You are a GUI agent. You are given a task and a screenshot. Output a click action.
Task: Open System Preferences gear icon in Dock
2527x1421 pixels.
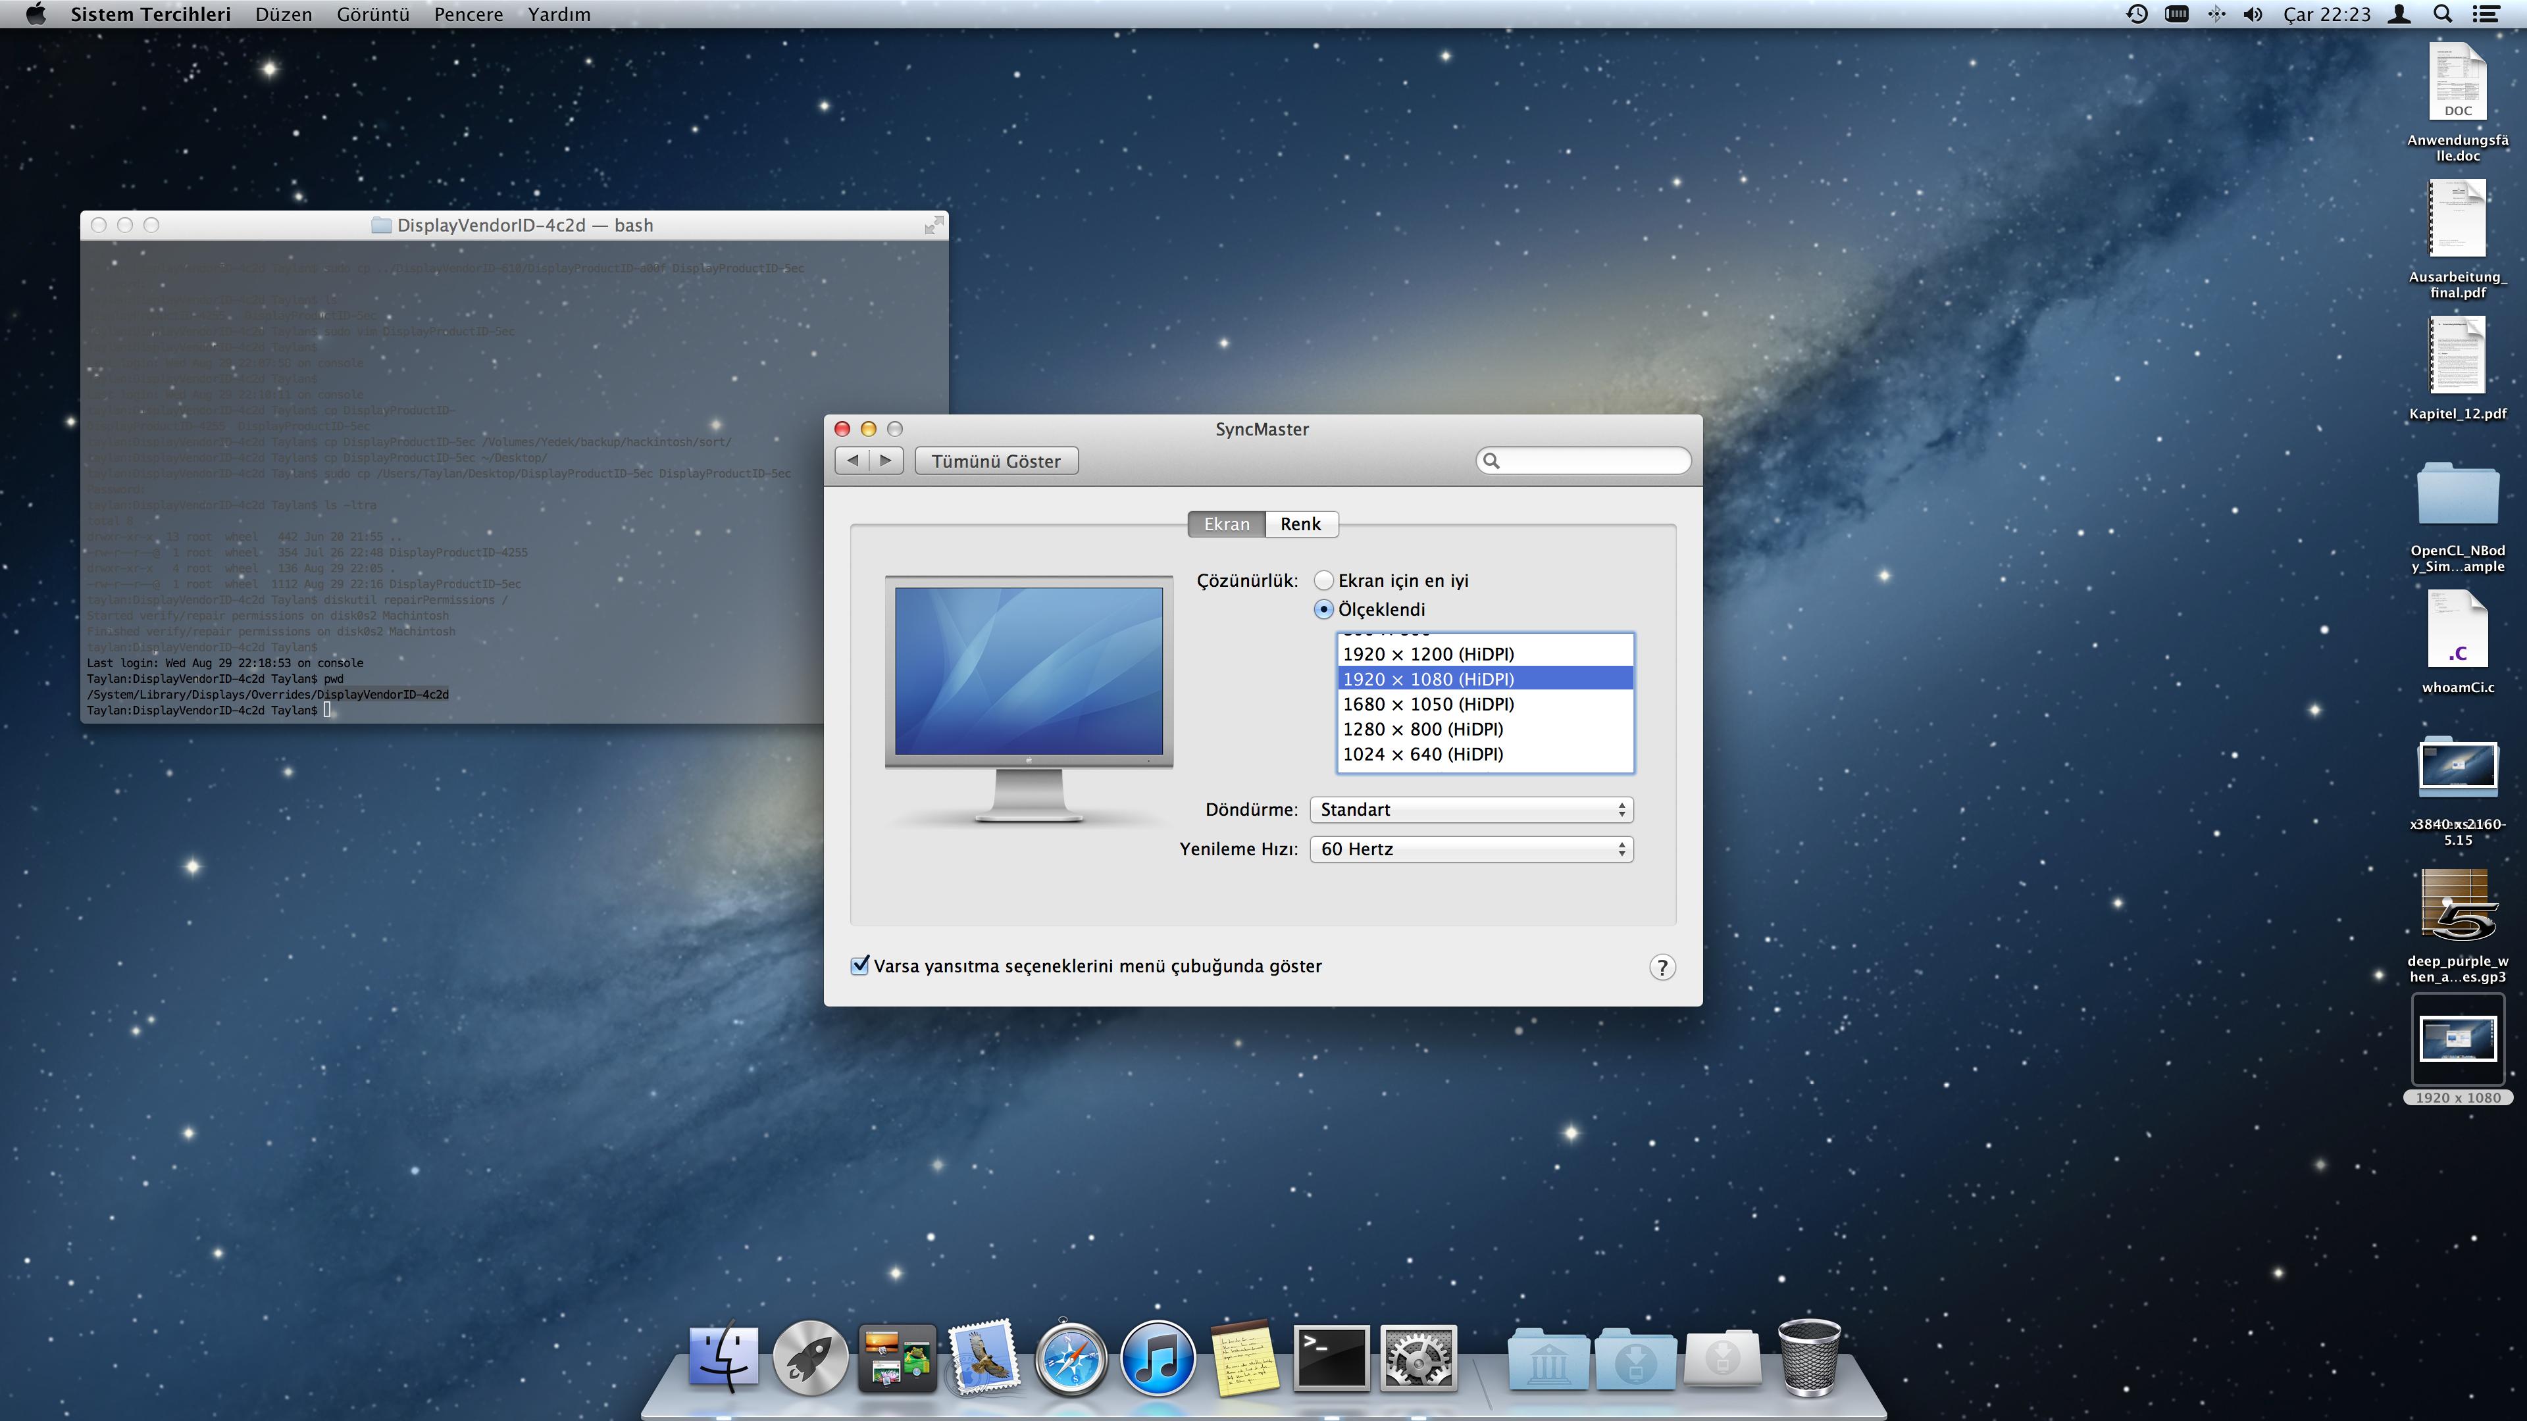(1417, 1359)
